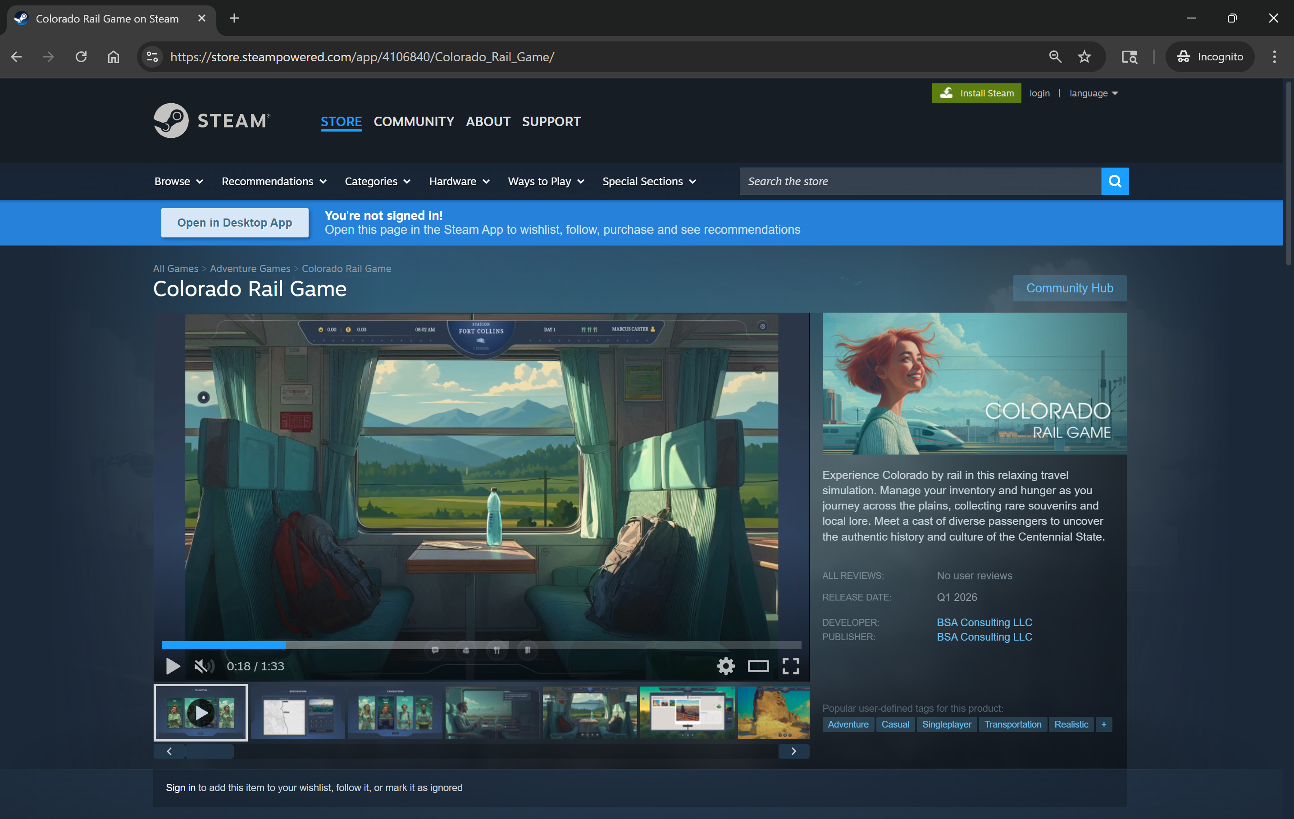Go to the COMMUNITY tab
This screenshot has width=1294, height=819.
[414, 122]
